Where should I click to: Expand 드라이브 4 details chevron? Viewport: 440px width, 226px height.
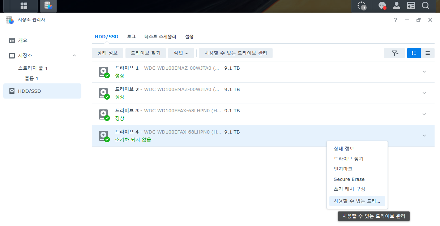pos(424,135)
